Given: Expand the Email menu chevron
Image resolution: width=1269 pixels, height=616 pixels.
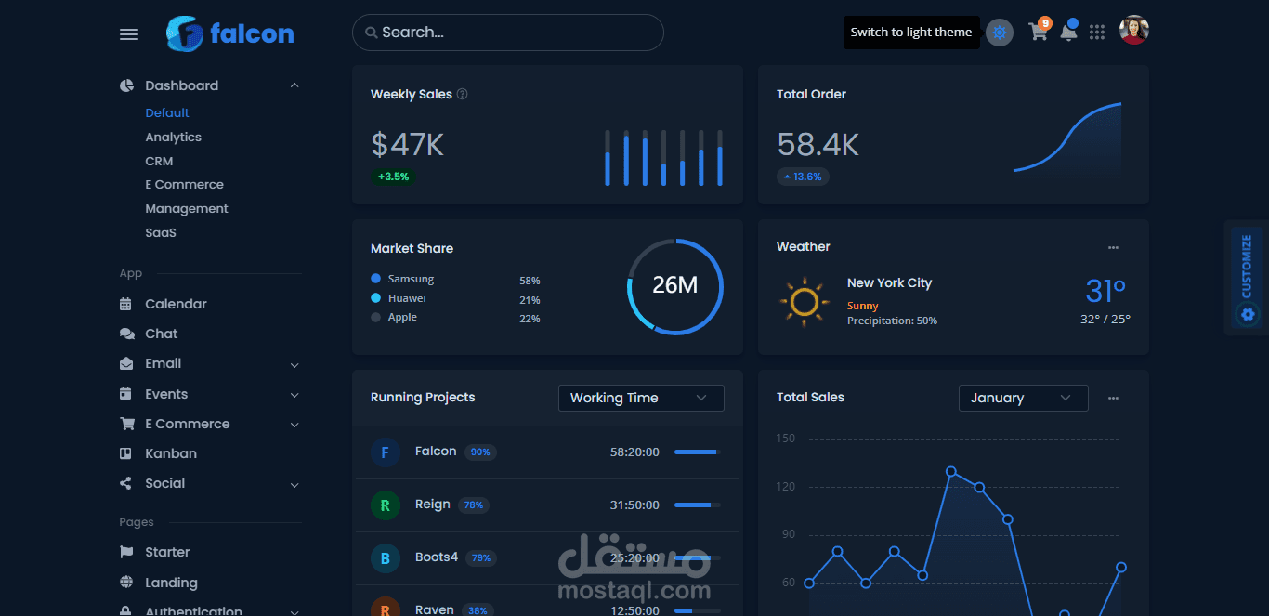Looking at the screenshot, I should (x=294, y=365).
